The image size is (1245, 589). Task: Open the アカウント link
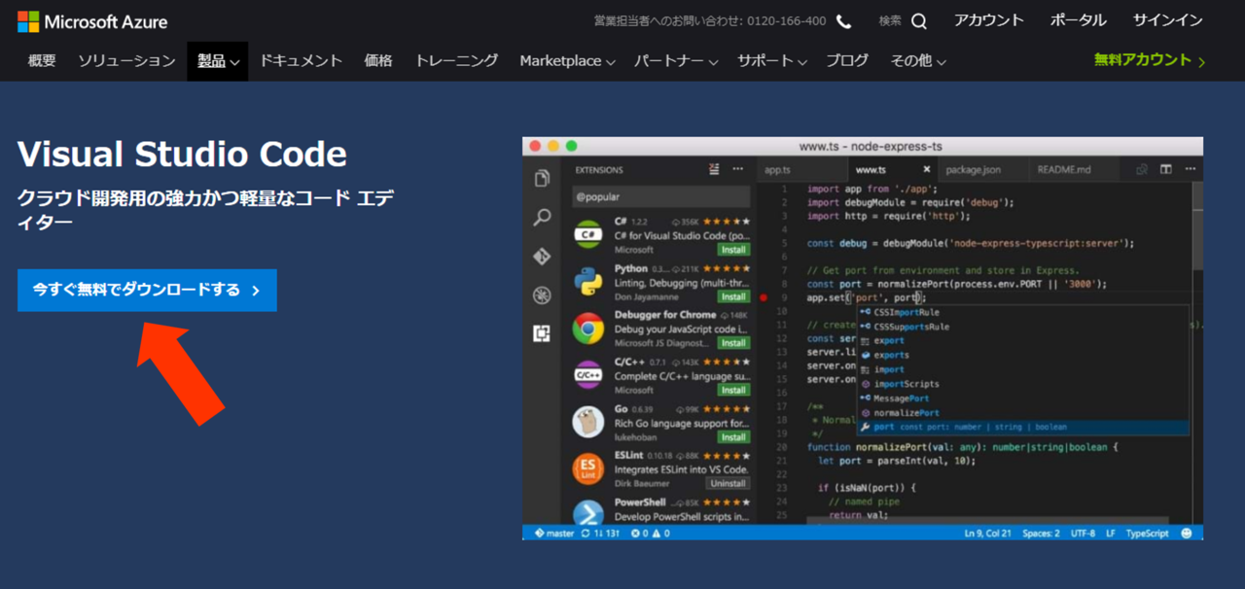tap(988, 20)
